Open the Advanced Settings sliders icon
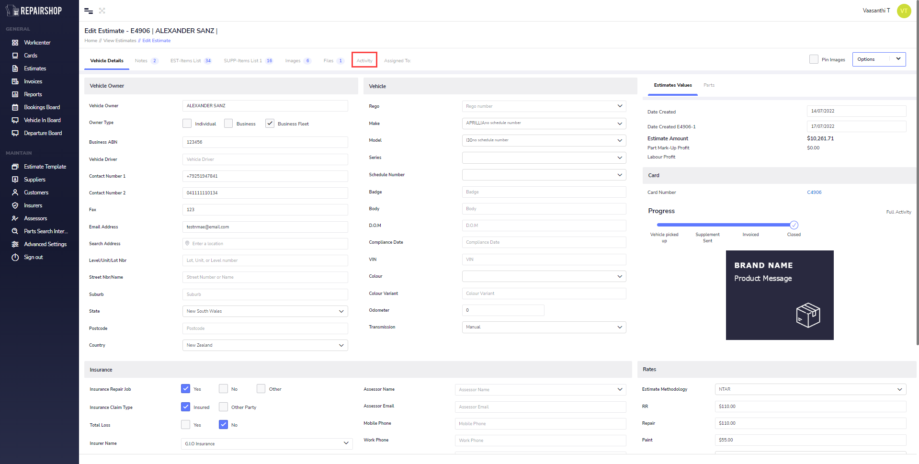 (x=15, y=244)
